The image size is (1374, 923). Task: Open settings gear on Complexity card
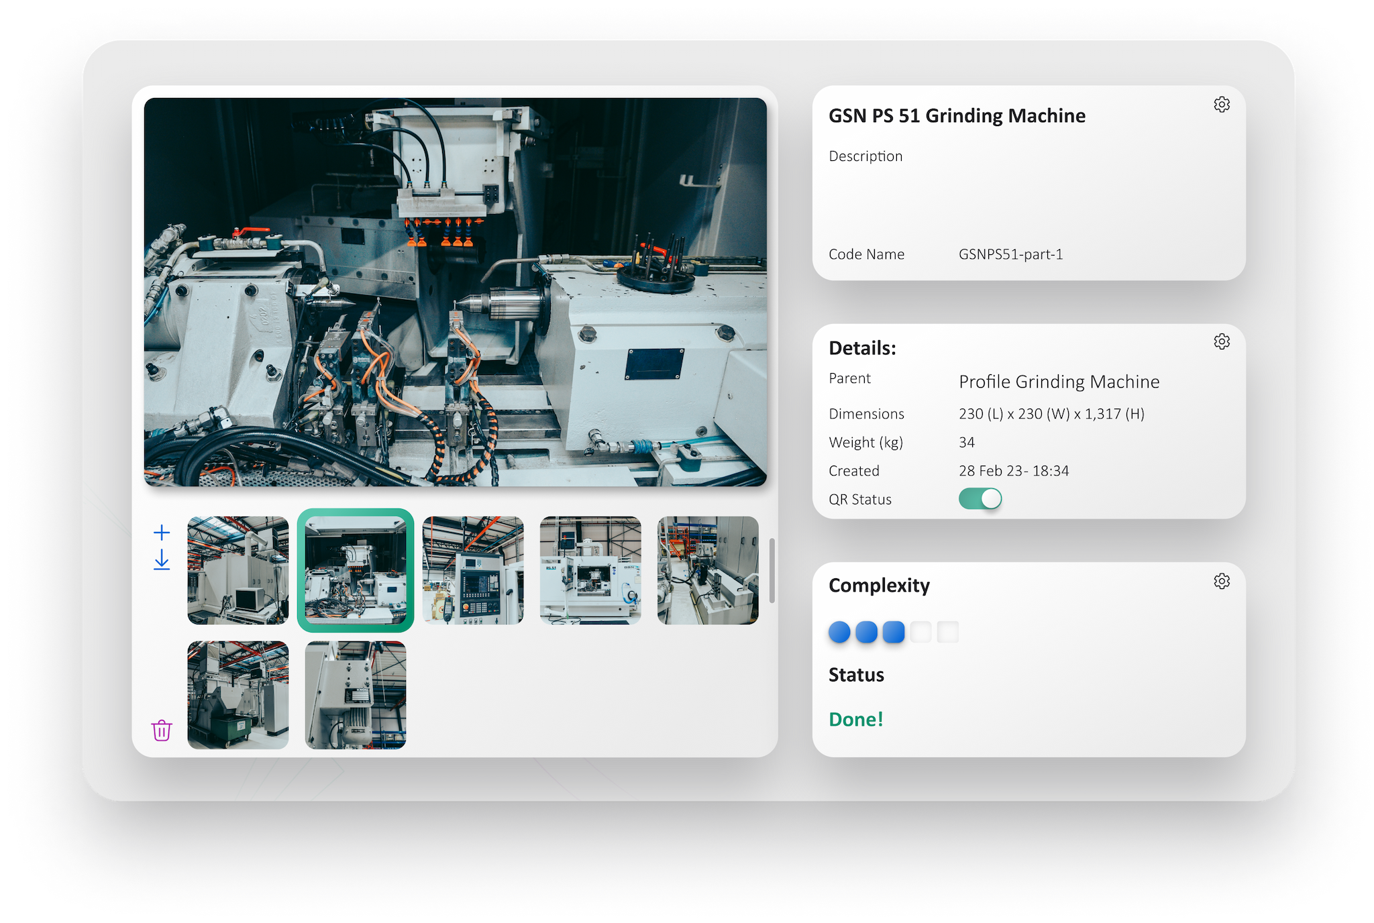1222,581
